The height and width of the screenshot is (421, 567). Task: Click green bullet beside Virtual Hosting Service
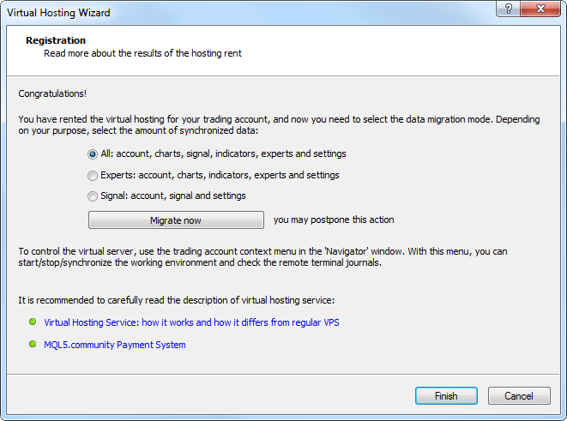click(33, 322)
